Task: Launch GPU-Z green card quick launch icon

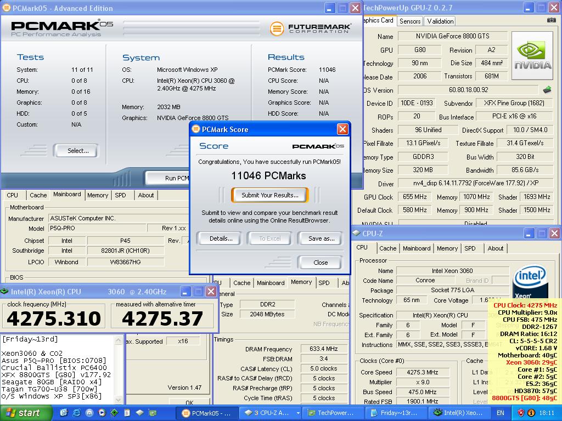Action: click(153, 413)
